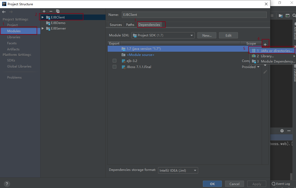Switch to the Paths tab
This screenshot has width=296, height=188.
(x=130, y=25)
